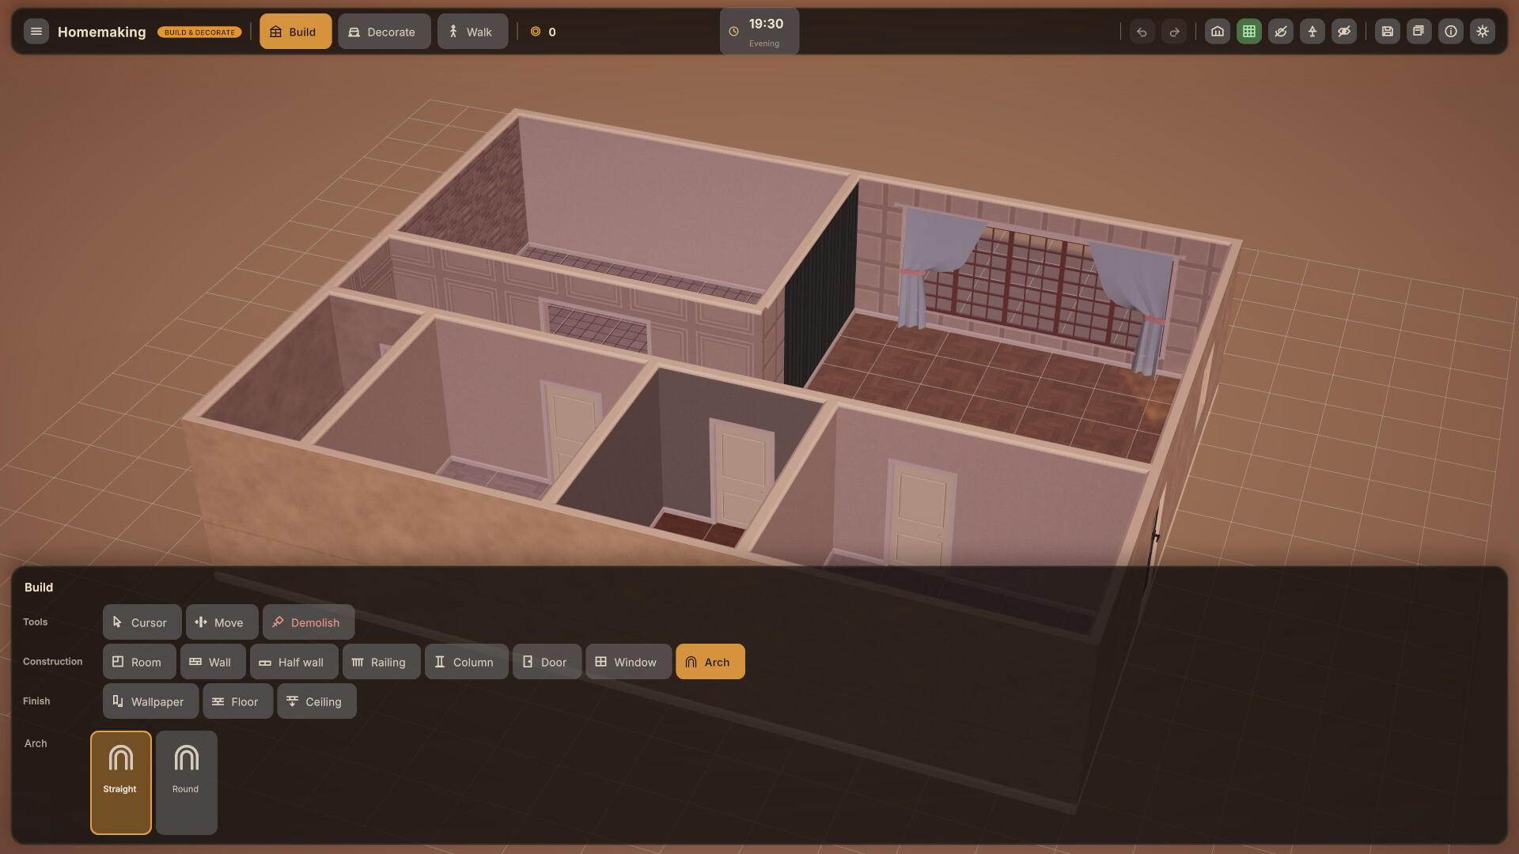Screen dimensions: 1519x854
Task: Click the 19:30 Evening clock widget
Action: point(759,32)
